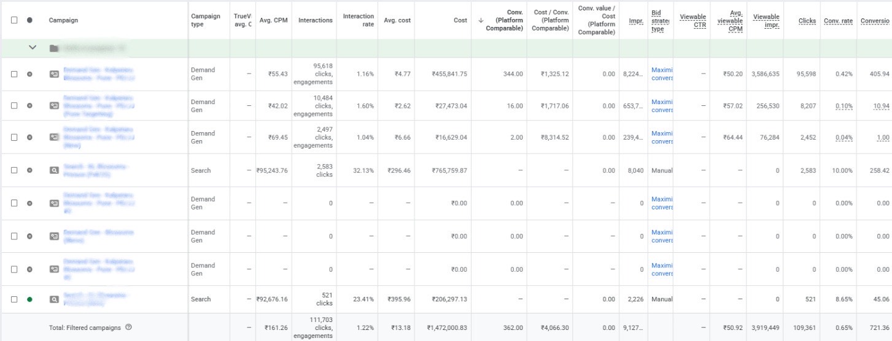Check the box for the ₹206,297.13 Search campaign
The width and height of the screenshot is (892, 341).
pyautogui.click(x=14, y=299)
